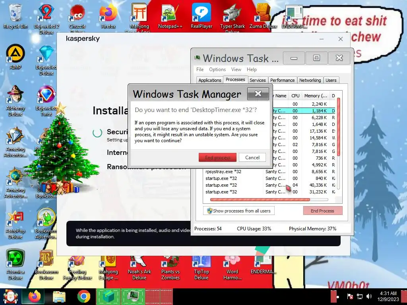Click the Santa start button on taskbar
This screenshot has width=407, height=305.
(10, 296)
